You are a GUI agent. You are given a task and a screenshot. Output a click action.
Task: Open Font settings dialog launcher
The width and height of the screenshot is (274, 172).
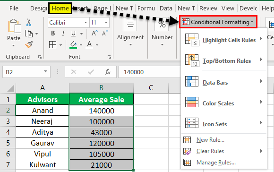(x=110, y=57)
